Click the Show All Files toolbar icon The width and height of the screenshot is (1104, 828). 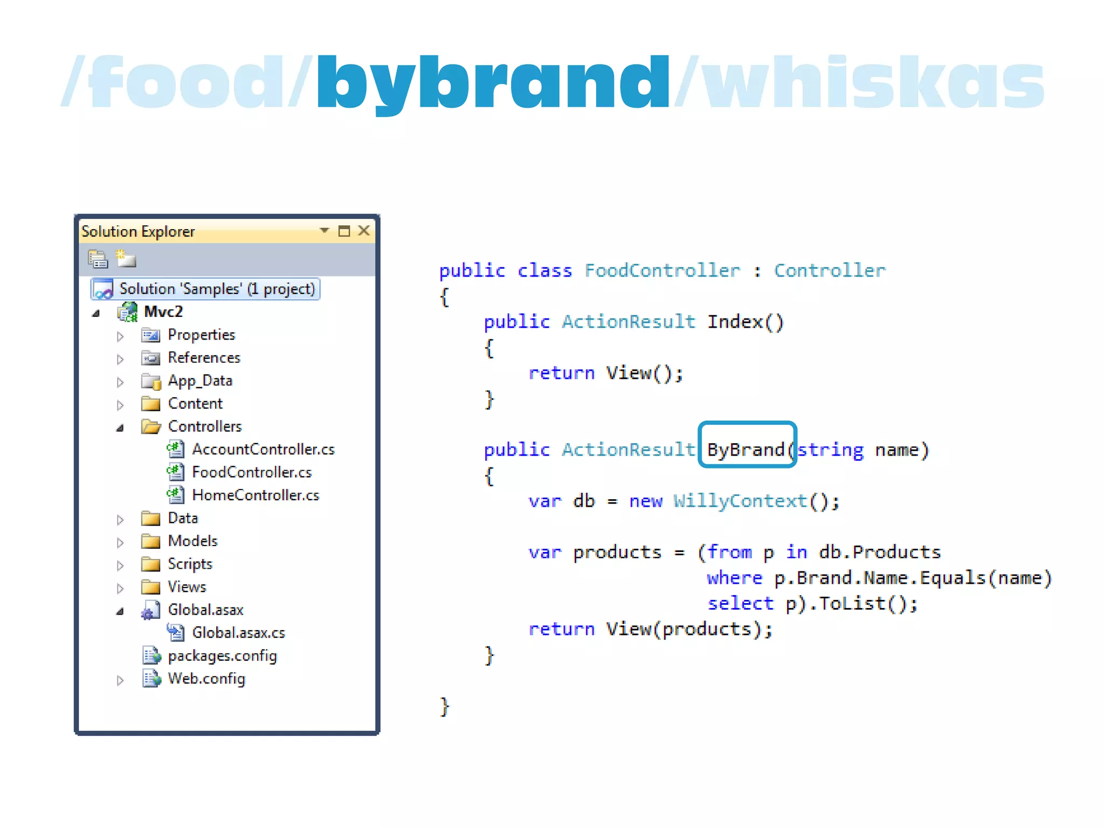tap(126, 258)
